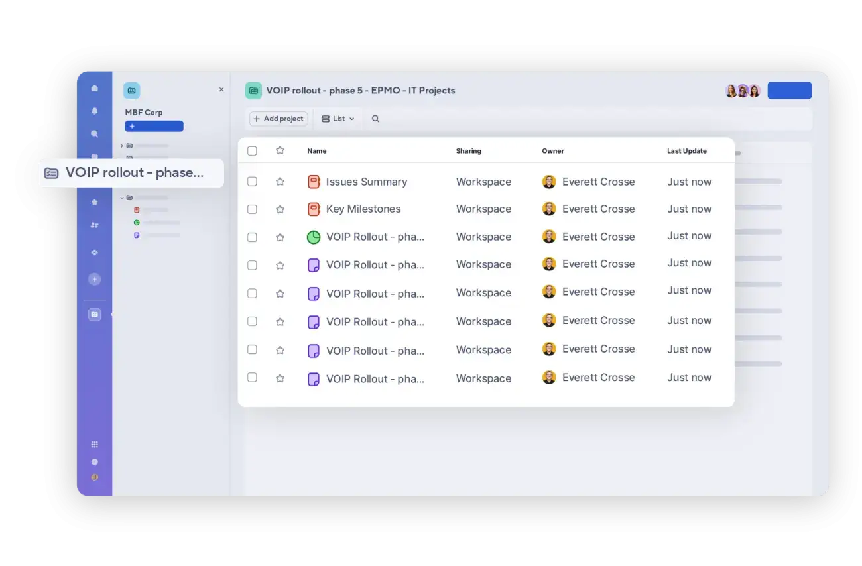
Task: Open the Issues Summary project name
Action: [367, 182]
